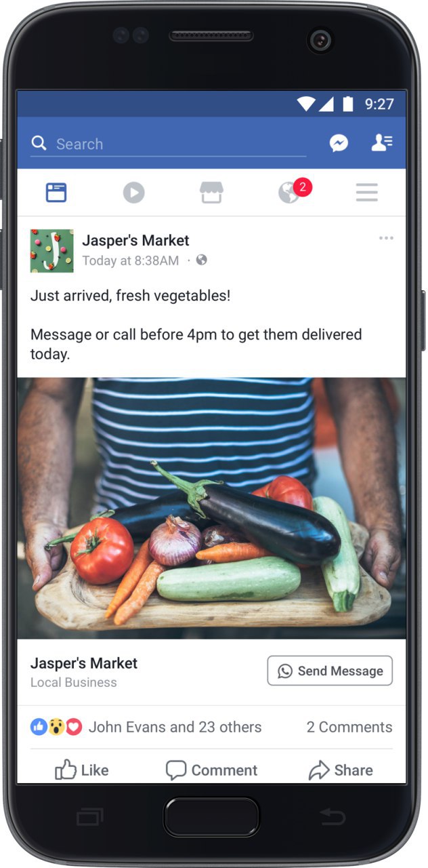Screen dimensions: 428x868
Task: Click the post's public privacy globe icon
Action: pos(201,260)
